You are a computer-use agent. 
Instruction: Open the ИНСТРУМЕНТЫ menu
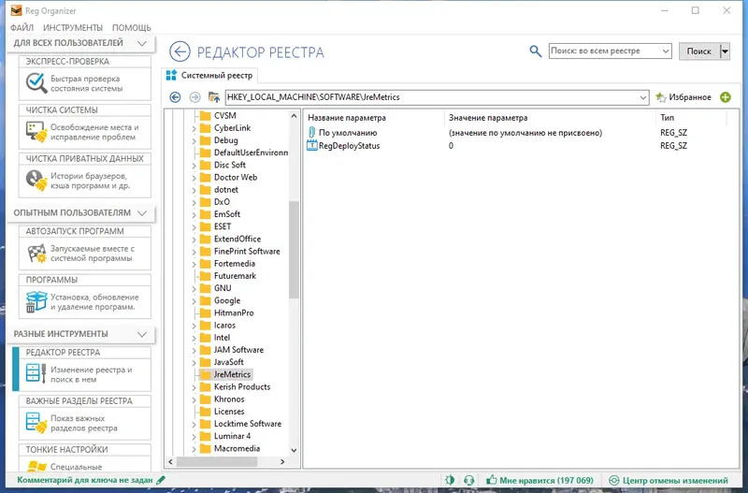[73, 28]
